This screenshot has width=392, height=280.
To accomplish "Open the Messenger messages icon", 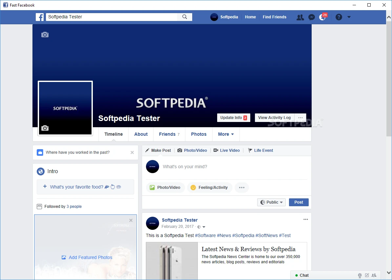I will tap(312, 17).
